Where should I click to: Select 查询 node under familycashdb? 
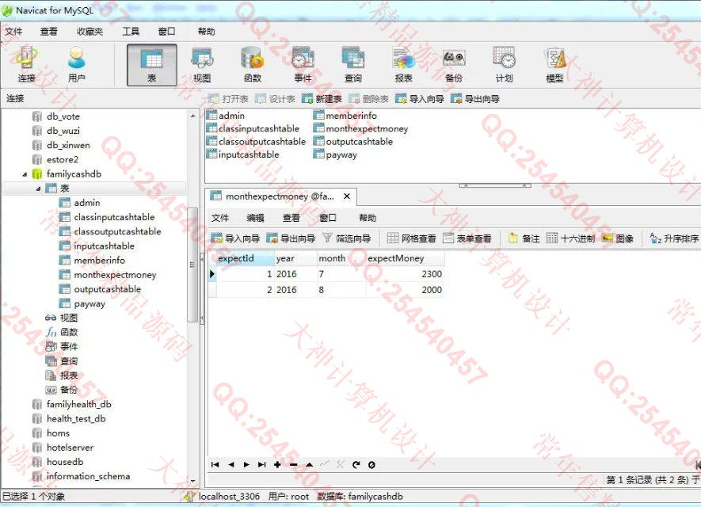click(x=68, y=361)
